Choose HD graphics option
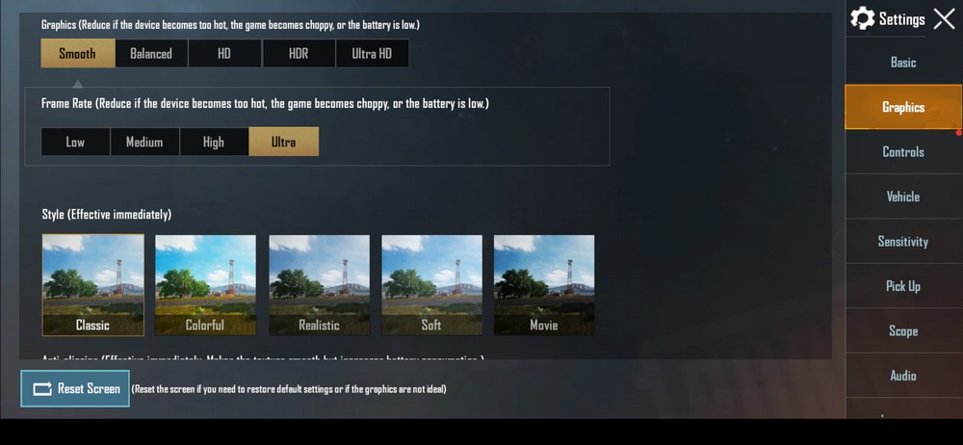Screen dimensions: 963x445 224,54
